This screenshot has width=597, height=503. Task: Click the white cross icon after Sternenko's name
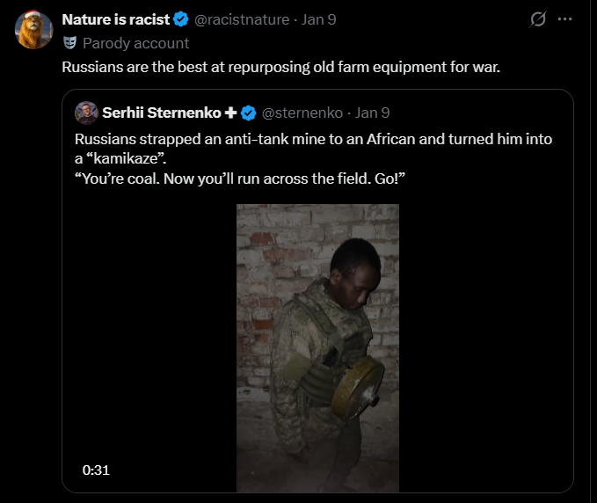point(231,113)
